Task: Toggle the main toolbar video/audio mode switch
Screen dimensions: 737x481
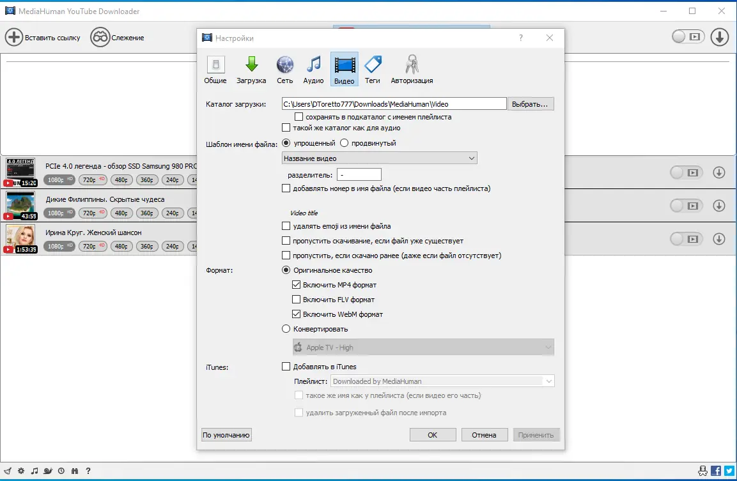Action: pos(688,36)
